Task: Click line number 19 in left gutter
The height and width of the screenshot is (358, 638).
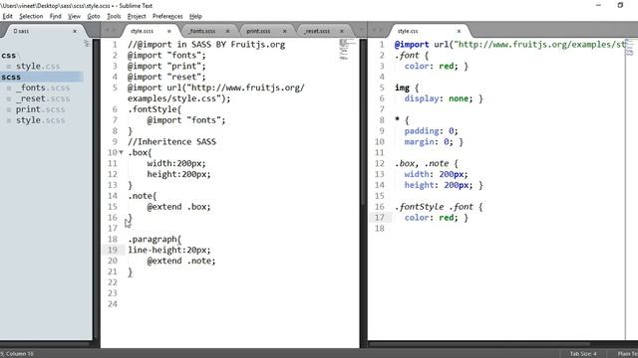Action: (x=113, y=250)
